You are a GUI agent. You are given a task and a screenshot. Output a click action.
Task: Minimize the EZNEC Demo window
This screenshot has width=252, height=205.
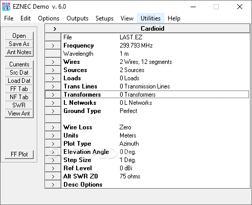(193, 7)
